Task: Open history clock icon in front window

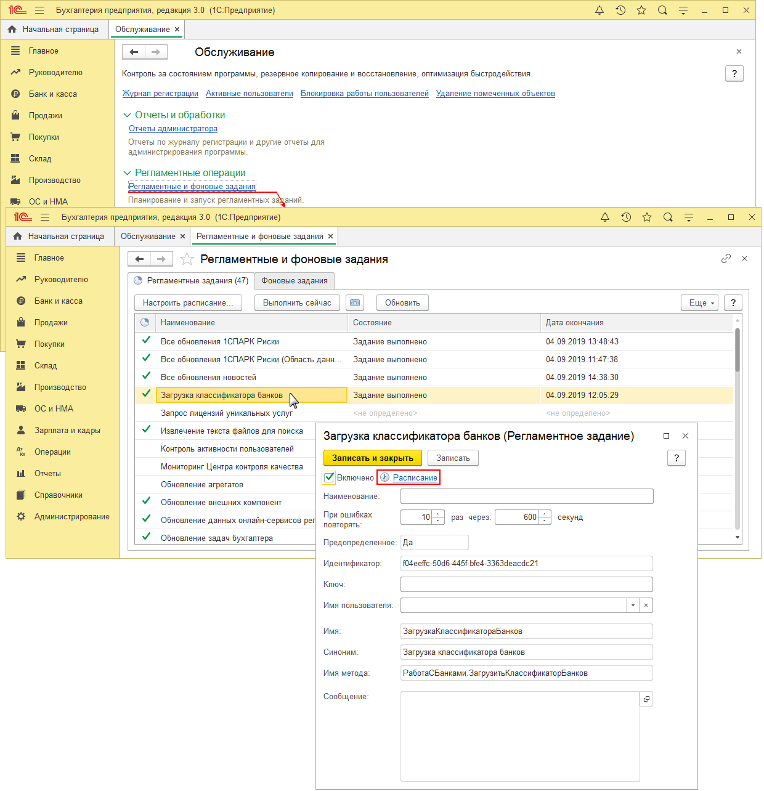Action: (626, 217)
